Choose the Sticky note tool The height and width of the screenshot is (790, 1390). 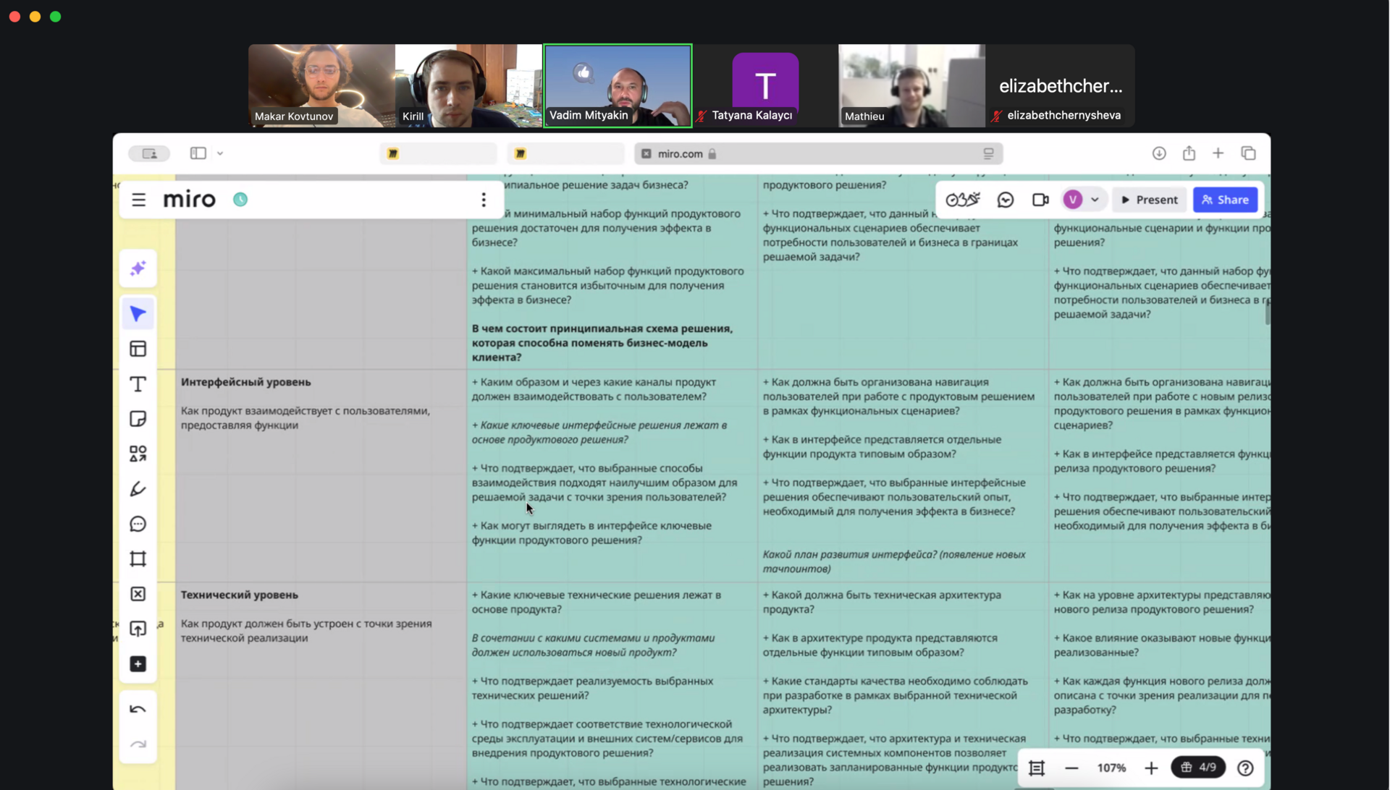click(138, 419)
